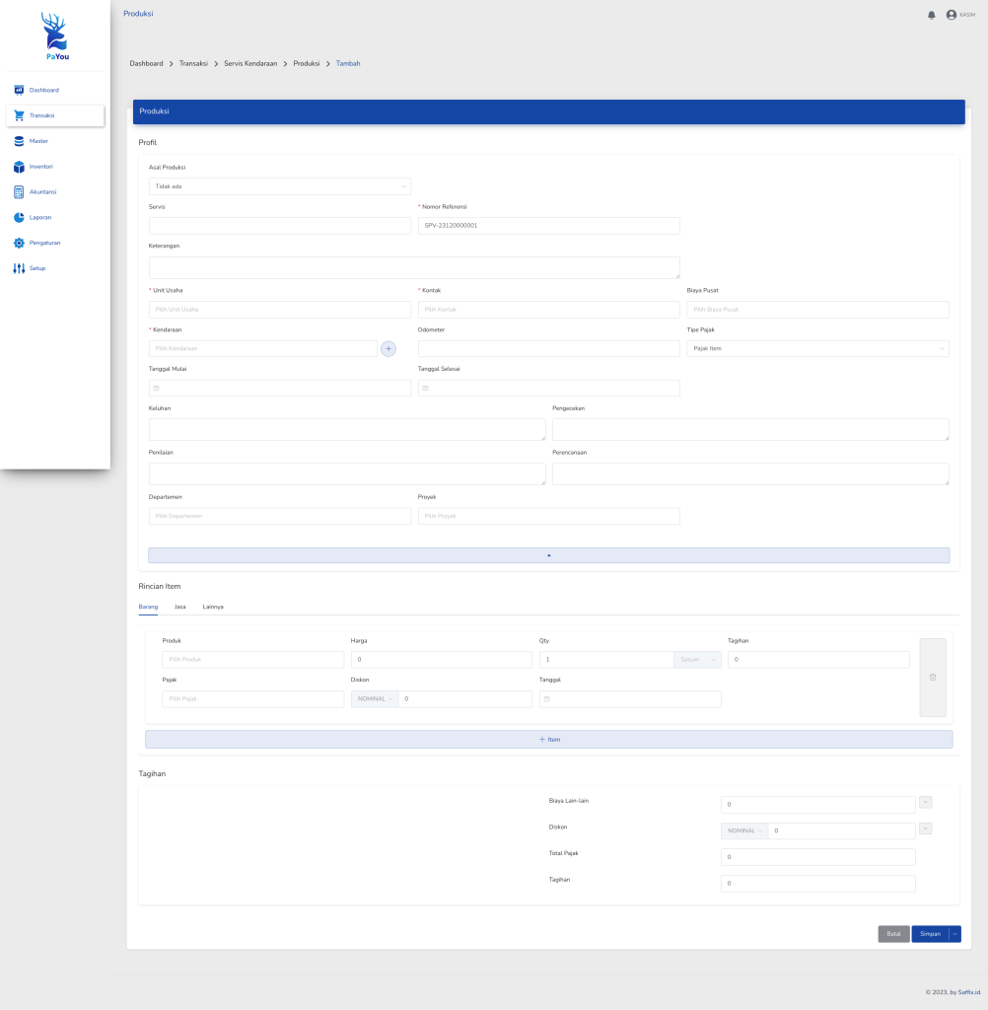
Task: Click the Simpan button
Action: 930,934
